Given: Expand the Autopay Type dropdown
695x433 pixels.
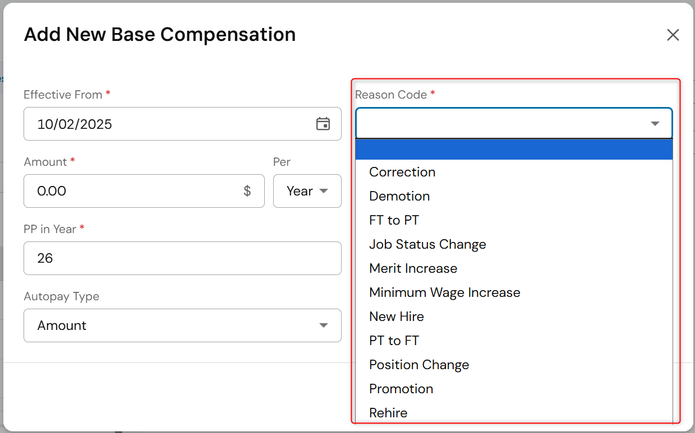Looking at the screenshot, I should [x=323, y=325].
